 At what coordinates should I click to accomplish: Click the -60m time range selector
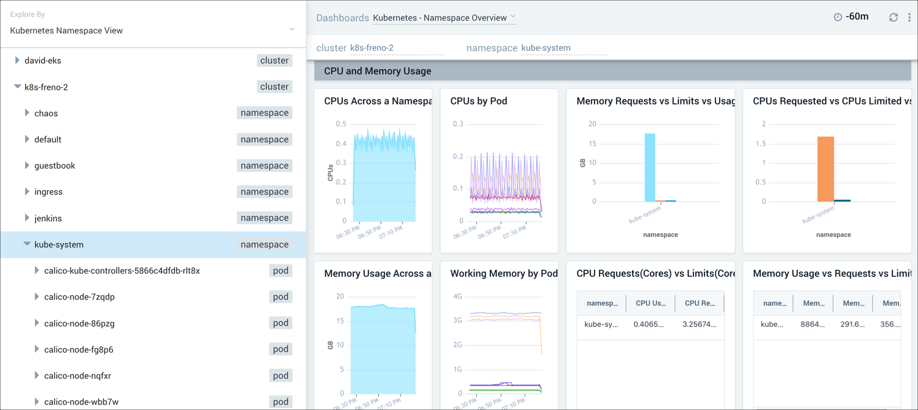tap(857, 17)
